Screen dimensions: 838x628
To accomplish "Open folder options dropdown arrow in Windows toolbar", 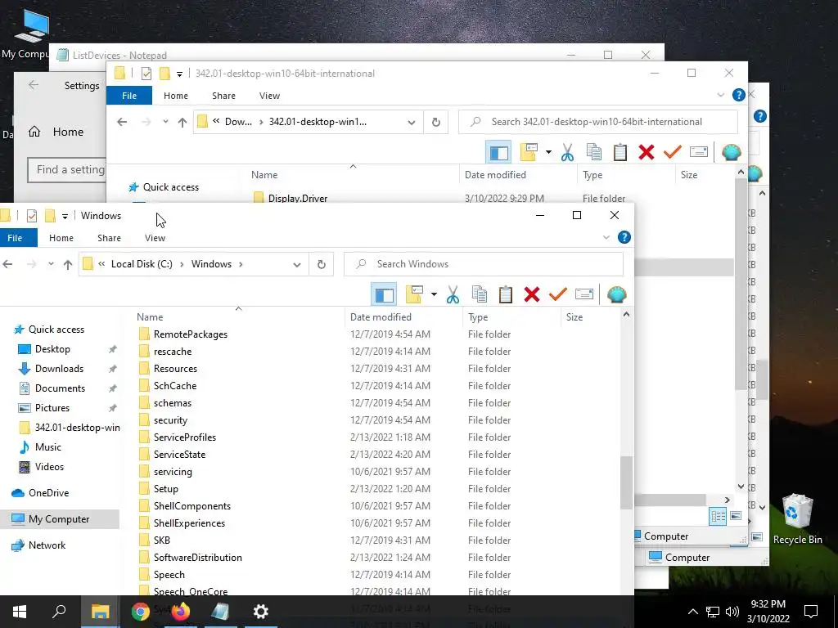I will coord(434,294).
